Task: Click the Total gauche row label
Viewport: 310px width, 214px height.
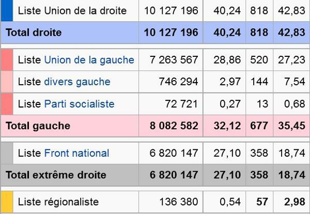Action: pyautogui.click(x=38, y=126)
